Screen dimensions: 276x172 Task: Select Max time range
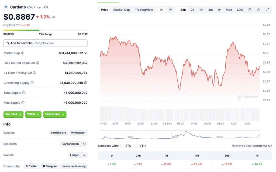(229, 10)
